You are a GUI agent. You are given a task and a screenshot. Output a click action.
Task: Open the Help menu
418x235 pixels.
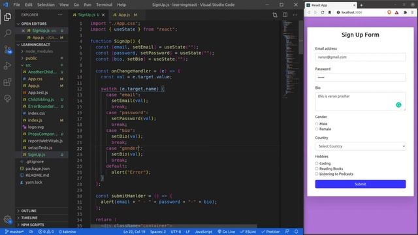(x=121, y=5)
